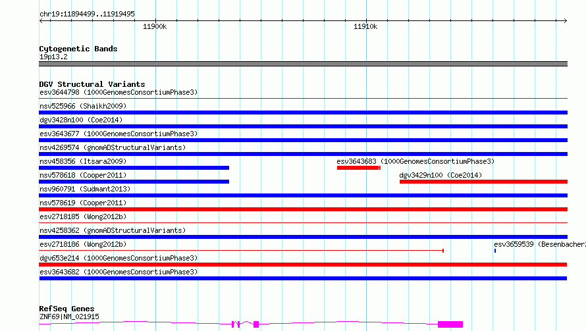This screenshot has height=331, width=586.
Task: Click large magenta last exon of ZNF69
Action: point(450,324)
